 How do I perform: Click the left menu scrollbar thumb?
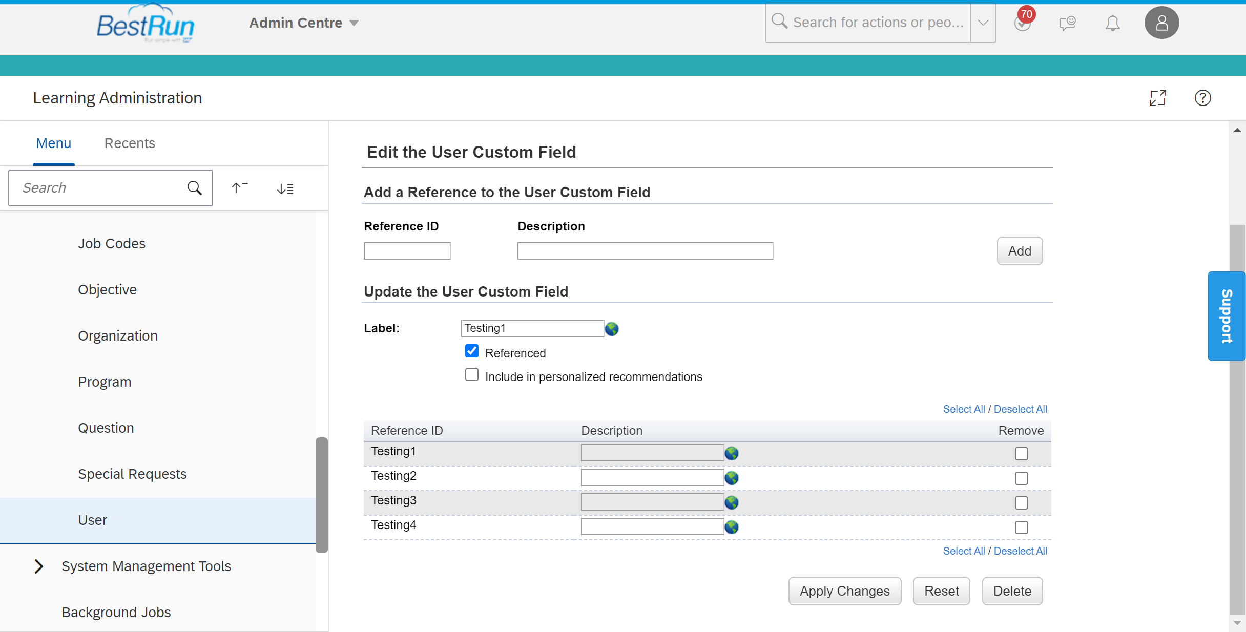pyautogui.click(x=322, y=495)
